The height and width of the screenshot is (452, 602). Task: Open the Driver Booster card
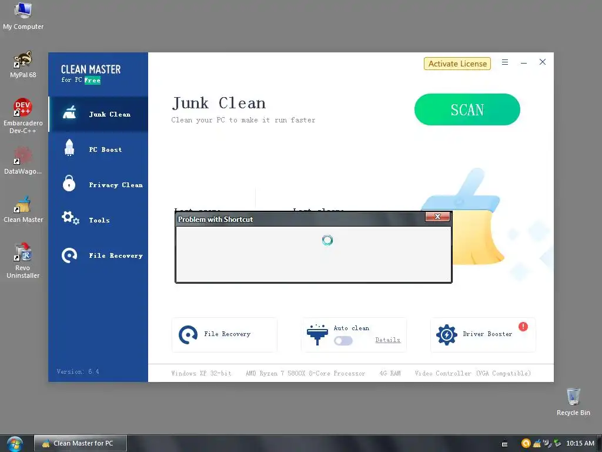(483, 335)
